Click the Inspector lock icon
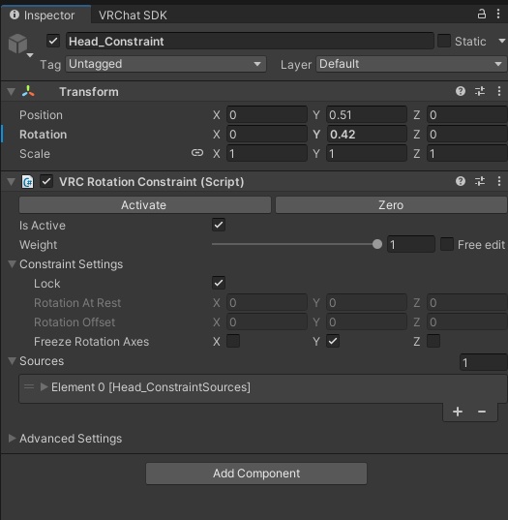 click(481, 14)
